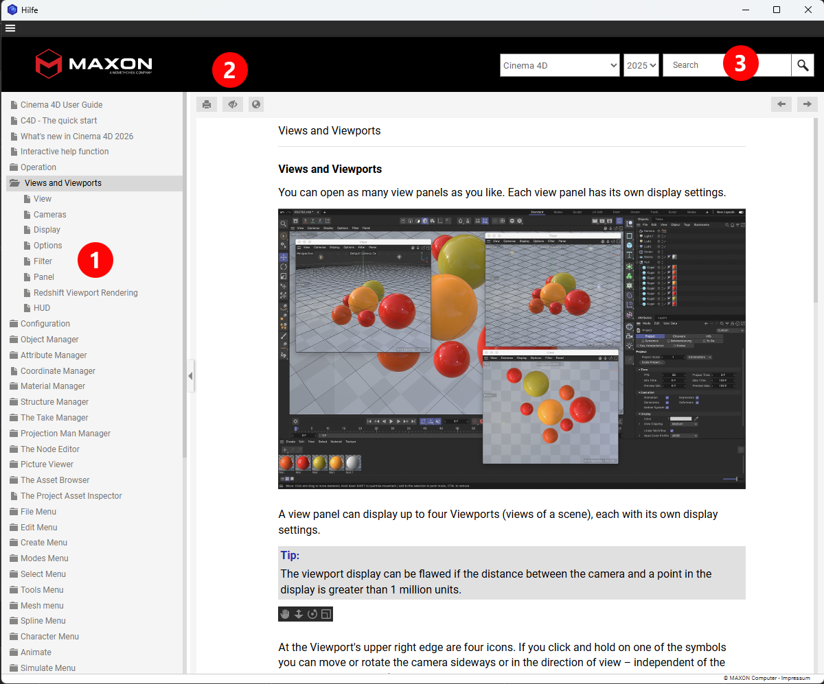Go back with the left arrow button
Viewport: 824px width, 684px height.
(x=781, y=104)
